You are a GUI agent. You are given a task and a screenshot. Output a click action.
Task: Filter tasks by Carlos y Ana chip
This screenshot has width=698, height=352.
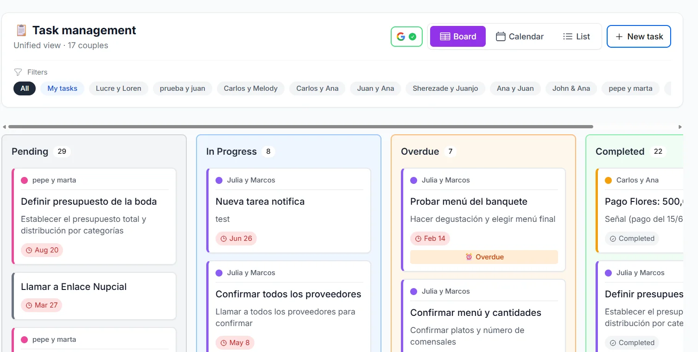point(317,88)
